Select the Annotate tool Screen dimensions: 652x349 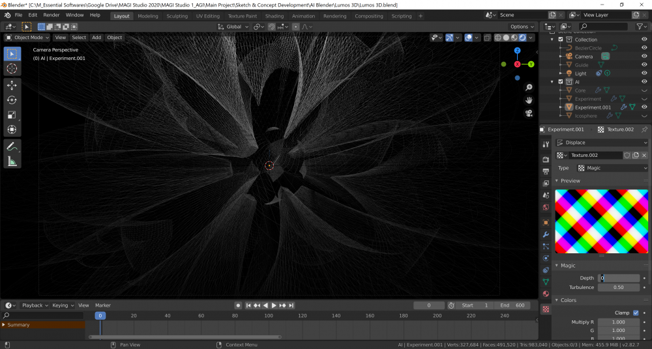click(12, 147)
